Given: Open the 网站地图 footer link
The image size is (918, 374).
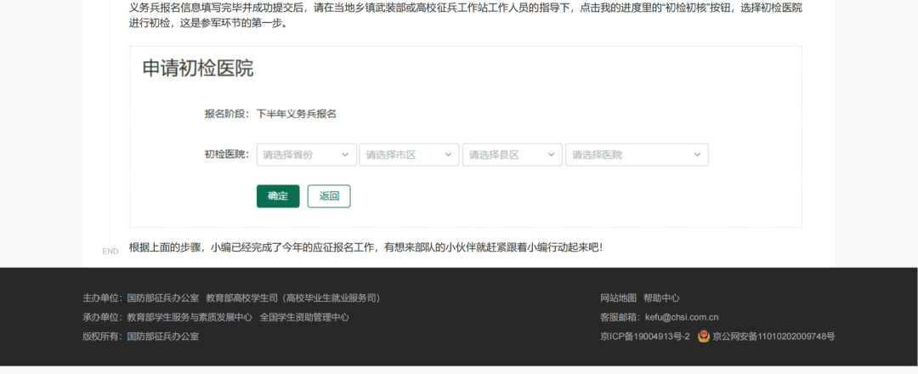Looking at the screenshot, I should (x=618, y=297).
